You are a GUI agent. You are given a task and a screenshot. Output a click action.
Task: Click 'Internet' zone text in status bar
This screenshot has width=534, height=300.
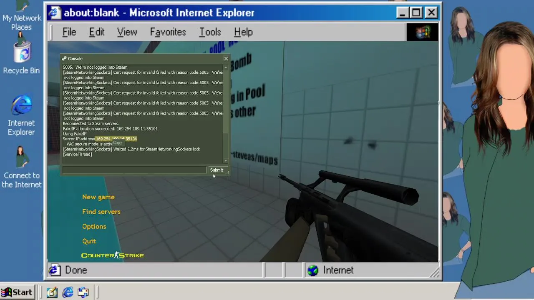(338, 270)
